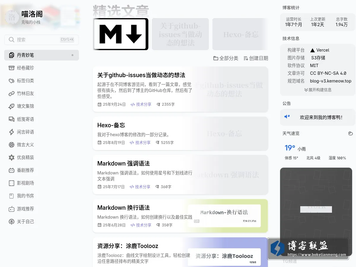Viewport: 356px width, 267px height.
Task: Select the Markdown logo featured thumbnail
Action: pos(120,34)
